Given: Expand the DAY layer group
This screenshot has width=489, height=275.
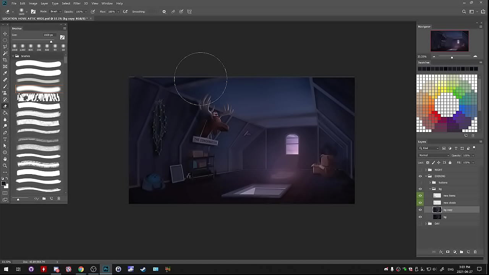Looking at the screenshot, I should pyautogui.click(x=426, y=223).
